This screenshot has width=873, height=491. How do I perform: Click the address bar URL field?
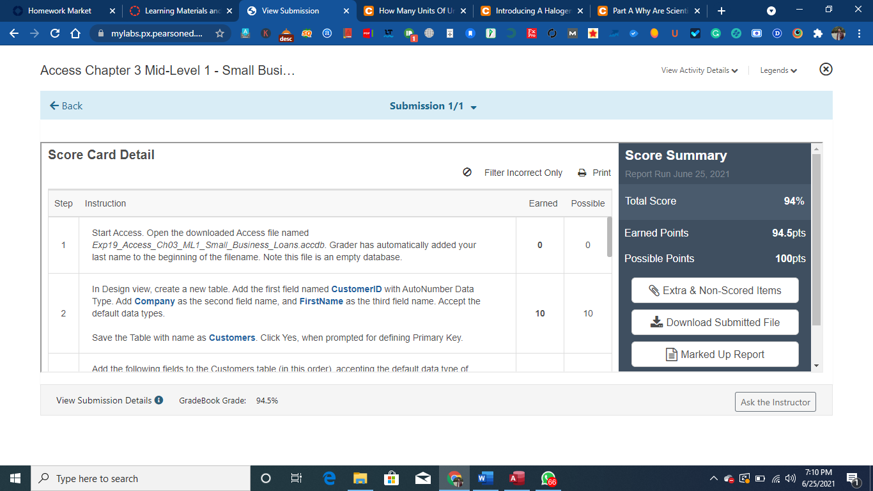coord(157,33)
